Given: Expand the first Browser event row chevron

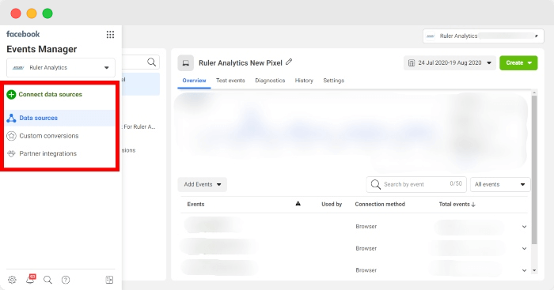Looking at the screenshot, I should (x=524, y=227).
